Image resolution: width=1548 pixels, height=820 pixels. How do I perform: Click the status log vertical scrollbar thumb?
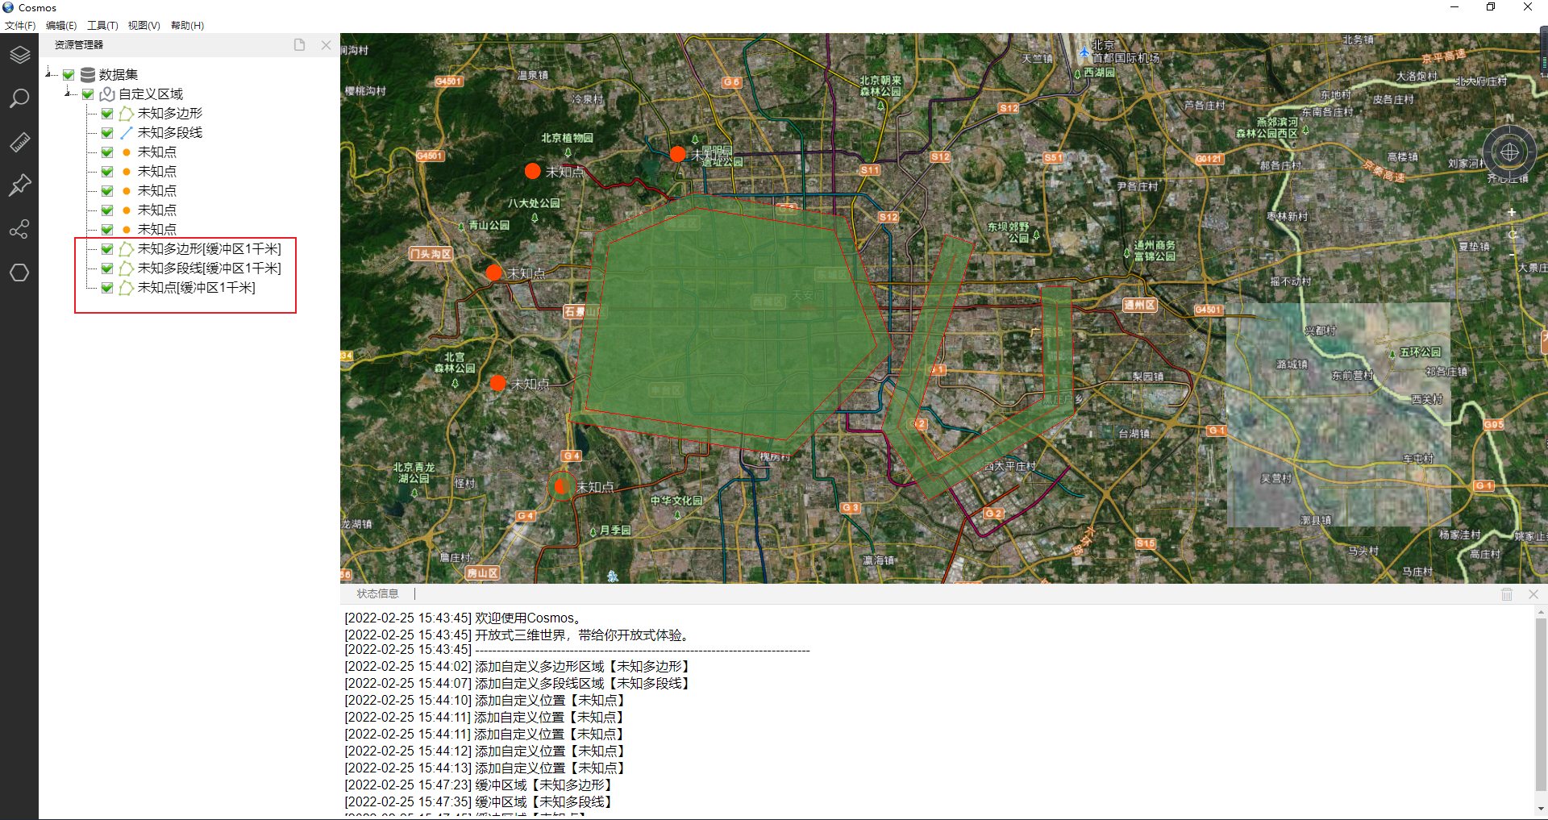click(x=1541, y=706)
